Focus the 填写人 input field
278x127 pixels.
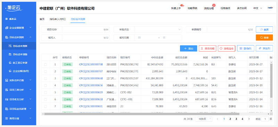click(85, 38)
